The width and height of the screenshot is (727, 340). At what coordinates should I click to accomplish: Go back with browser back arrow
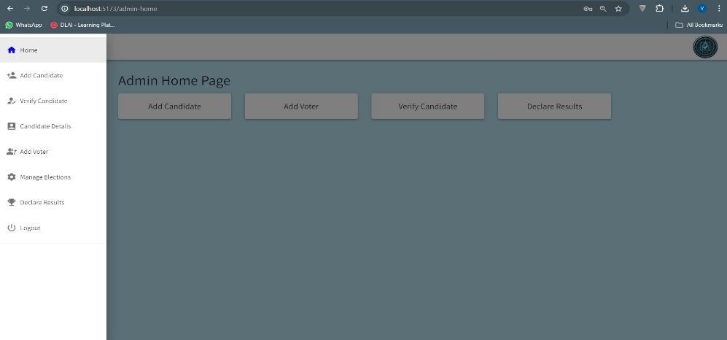pos(10,8)
